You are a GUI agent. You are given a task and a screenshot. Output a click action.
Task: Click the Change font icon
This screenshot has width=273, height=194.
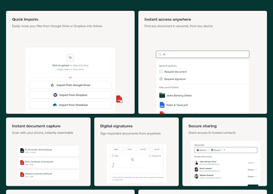pyautogui.click(x=150, y=156)
